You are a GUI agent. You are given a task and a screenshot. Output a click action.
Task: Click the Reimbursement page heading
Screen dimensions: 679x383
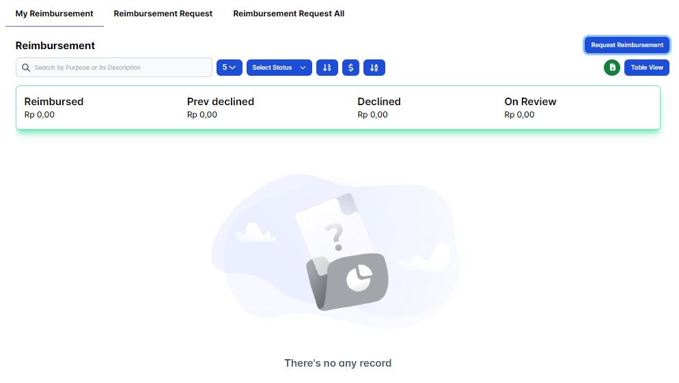[x=55, y=46]
